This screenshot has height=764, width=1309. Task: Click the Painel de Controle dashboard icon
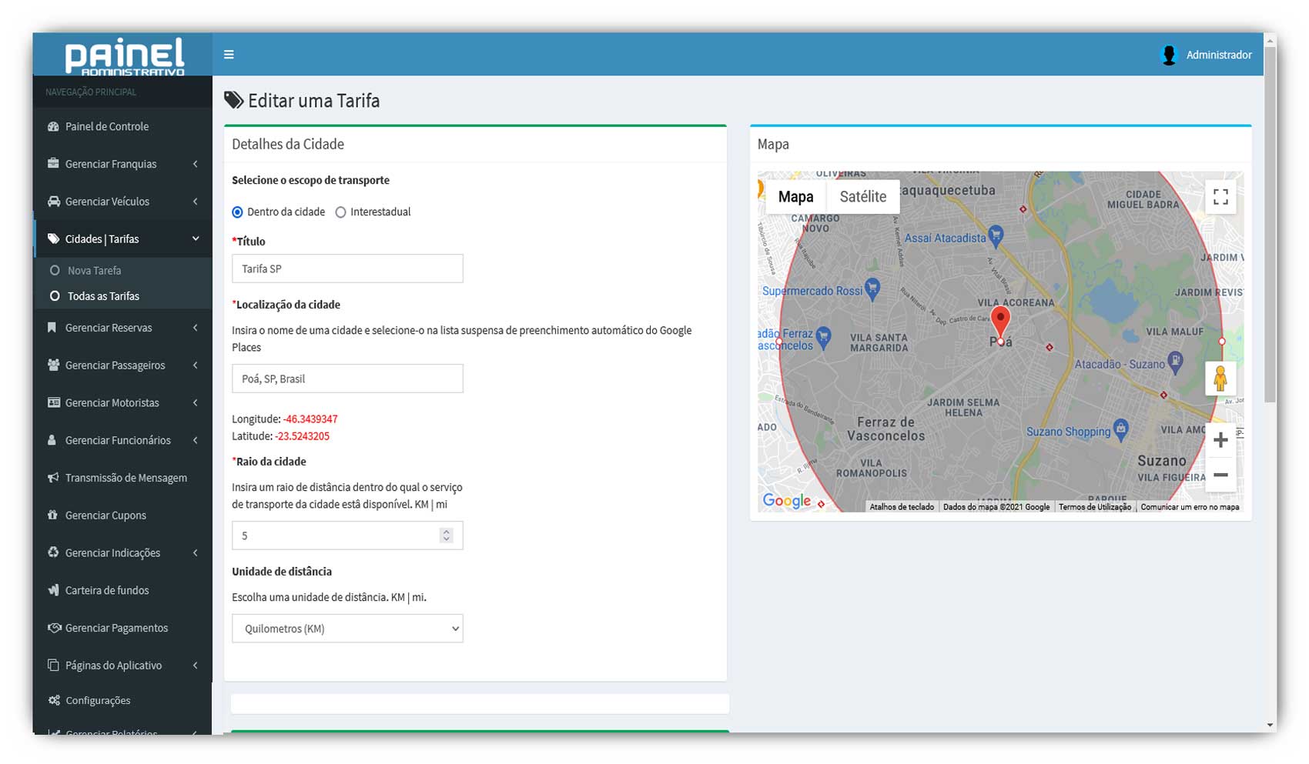pos(53,126)
